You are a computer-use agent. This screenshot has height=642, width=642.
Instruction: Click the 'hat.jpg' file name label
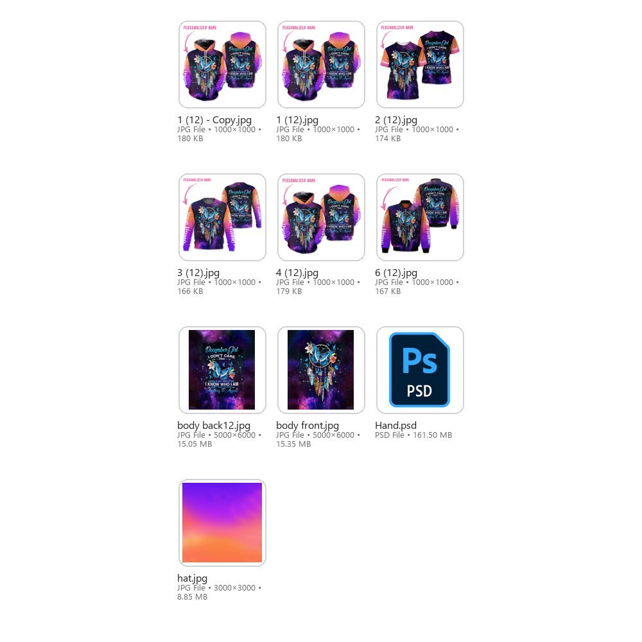(193, 578)
